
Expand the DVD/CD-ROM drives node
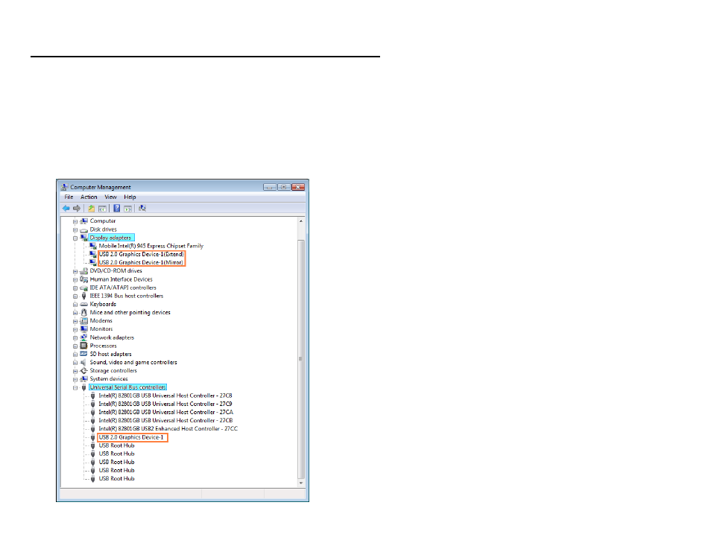click(x=75, y=272)
